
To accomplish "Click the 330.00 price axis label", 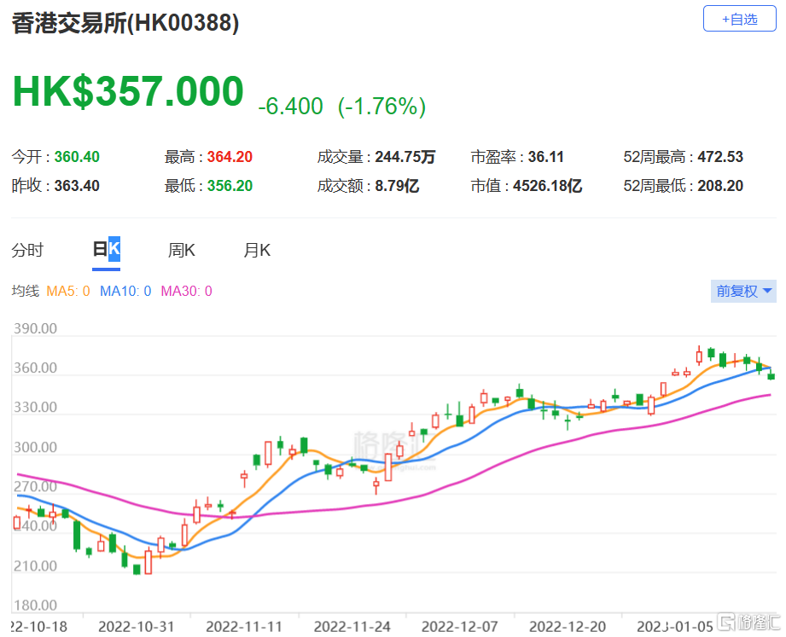I will 35,407.
